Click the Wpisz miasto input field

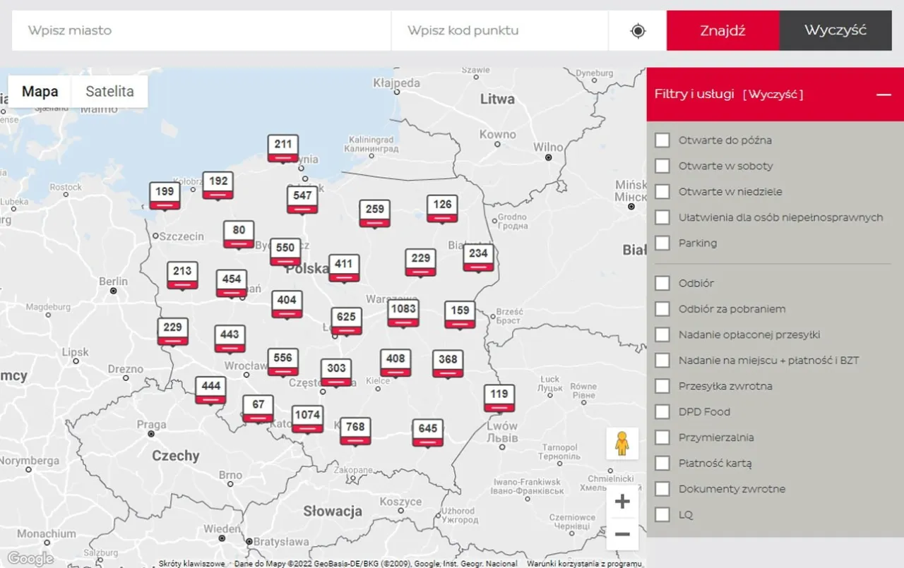click(x=200, y=30)
